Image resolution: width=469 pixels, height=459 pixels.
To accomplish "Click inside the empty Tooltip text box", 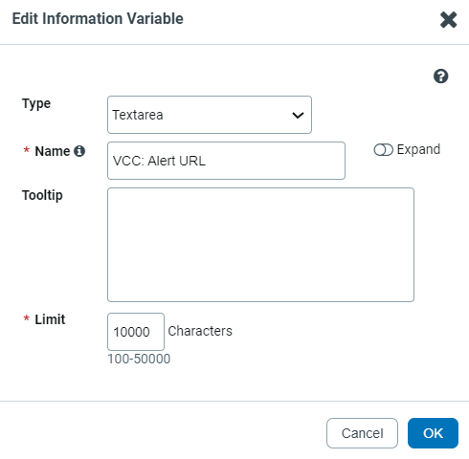I will [x=260, y=245].
